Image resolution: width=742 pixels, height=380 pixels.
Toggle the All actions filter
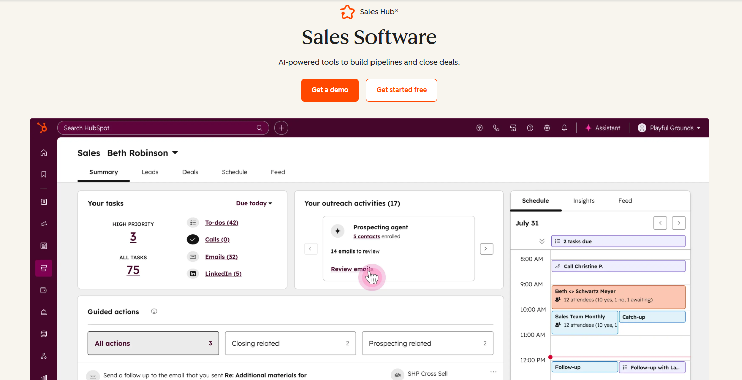click(153, 343)
